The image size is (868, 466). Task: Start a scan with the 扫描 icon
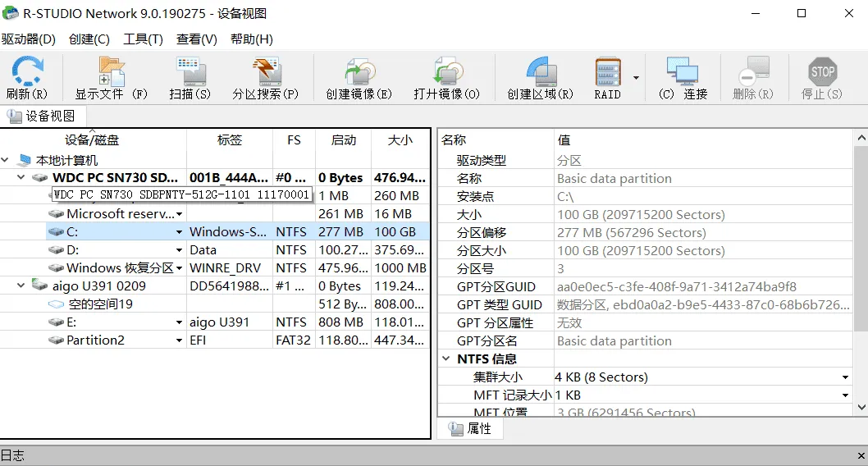(x=190, y=71)
